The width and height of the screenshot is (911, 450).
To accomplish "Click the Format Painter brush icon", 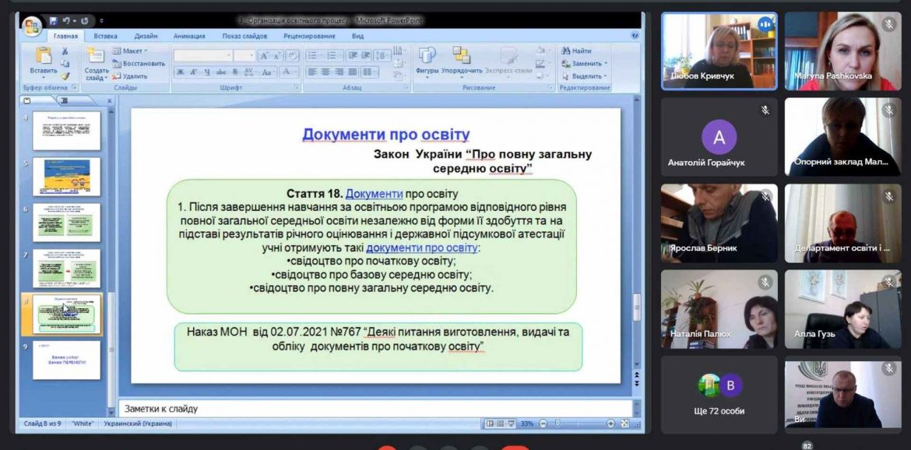I will click(x=66, y=76).
